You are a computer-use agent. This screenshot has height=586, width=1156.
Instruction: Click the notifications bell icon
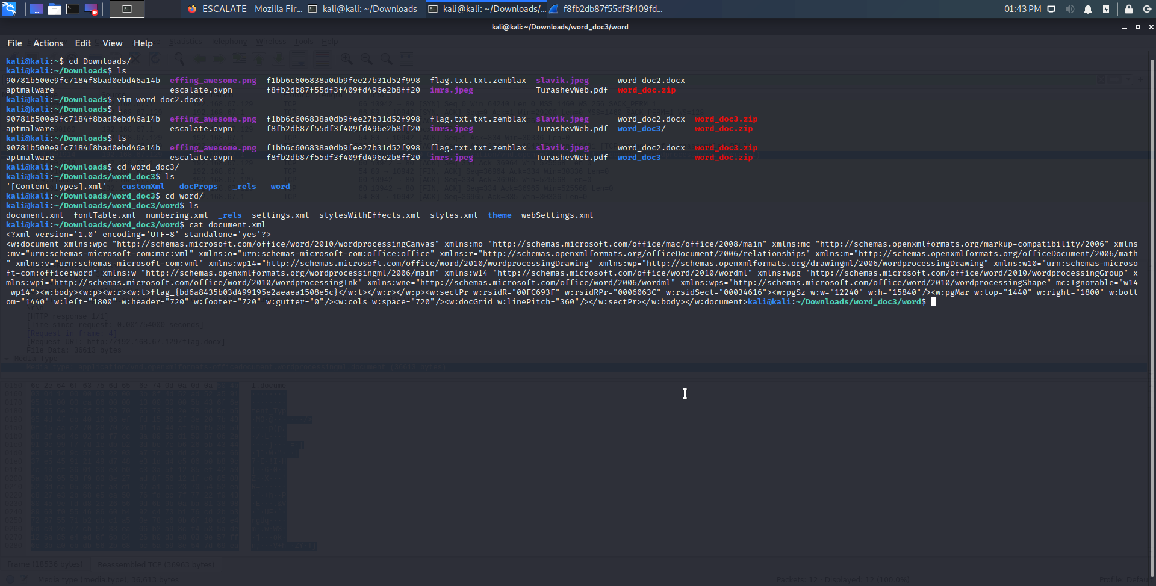(1088, 9)
